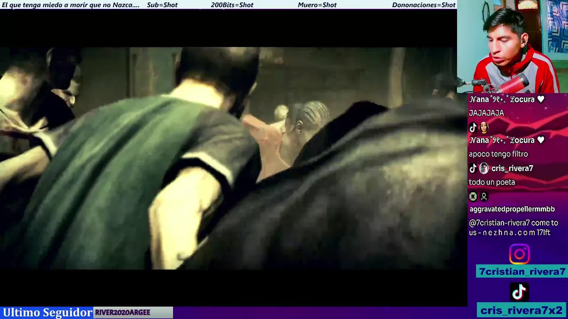The image size is (568, 319).
Task: Click the aggravatedpropellermmbb username
Action: [x=512, y=209]
